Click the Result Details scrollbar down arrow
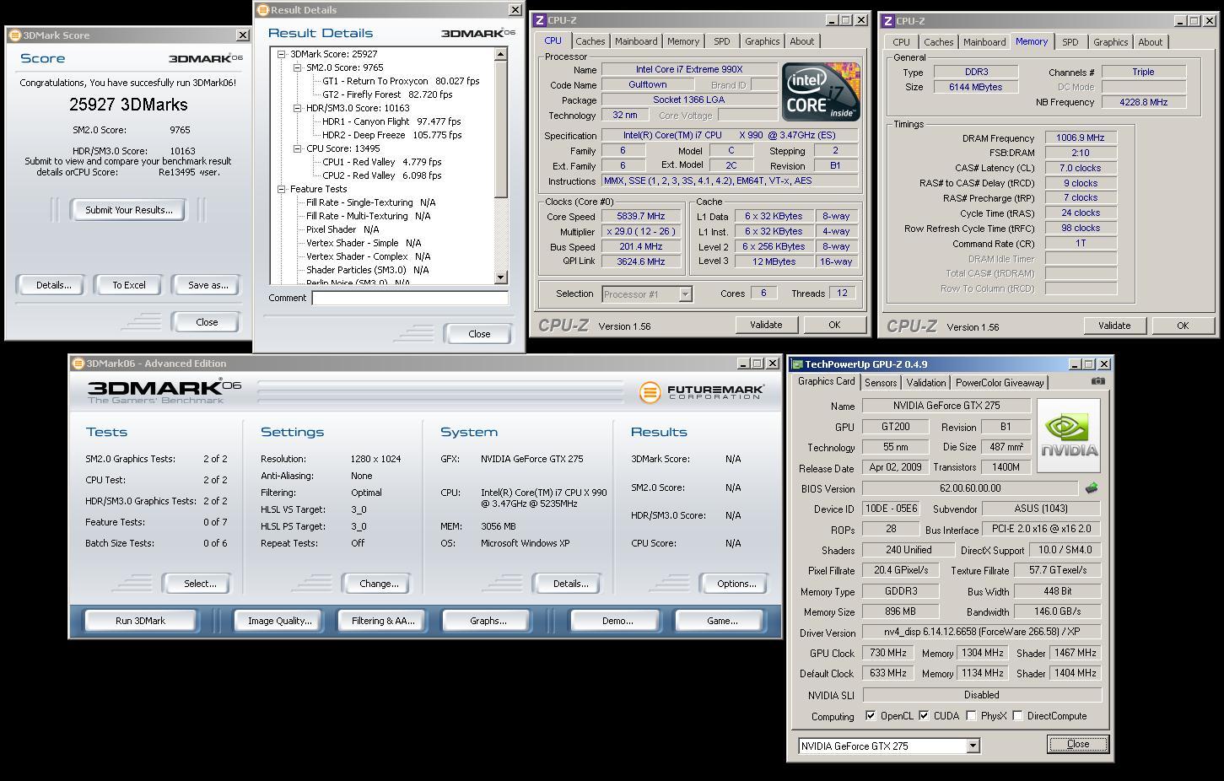The height and width of the screenshot is (781, 1224). coord(501,277)
